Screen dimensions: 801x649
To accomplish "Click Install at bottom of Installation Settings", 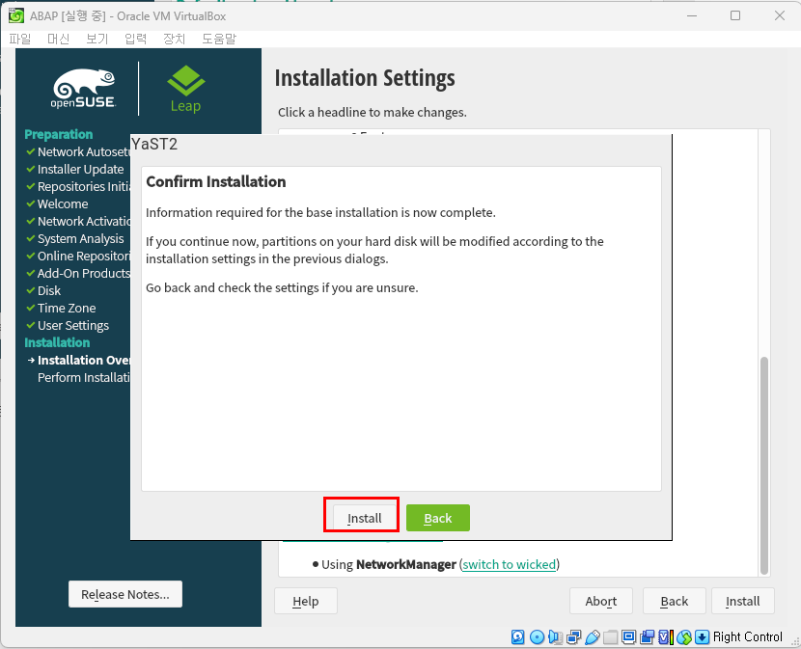I will click(x=743, y=601).
